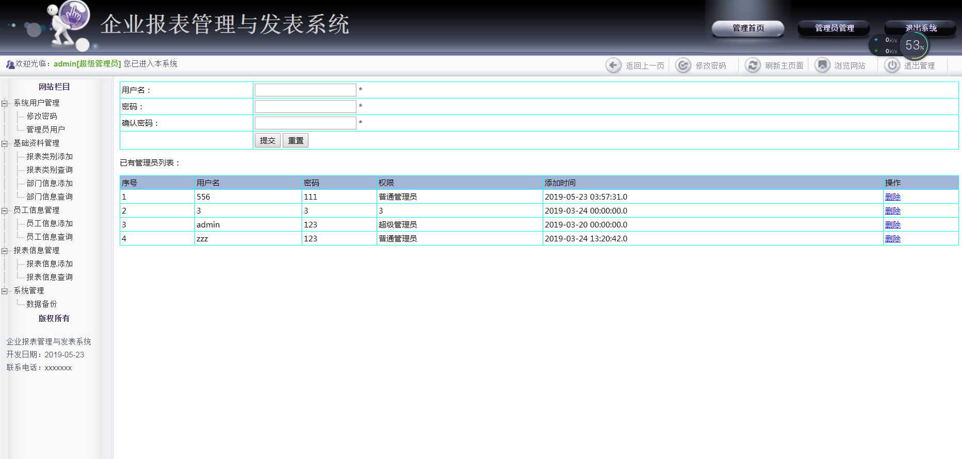
Task: Delete the zzz user via 删除
Action: pyautogui.click(x=893, y=239)
